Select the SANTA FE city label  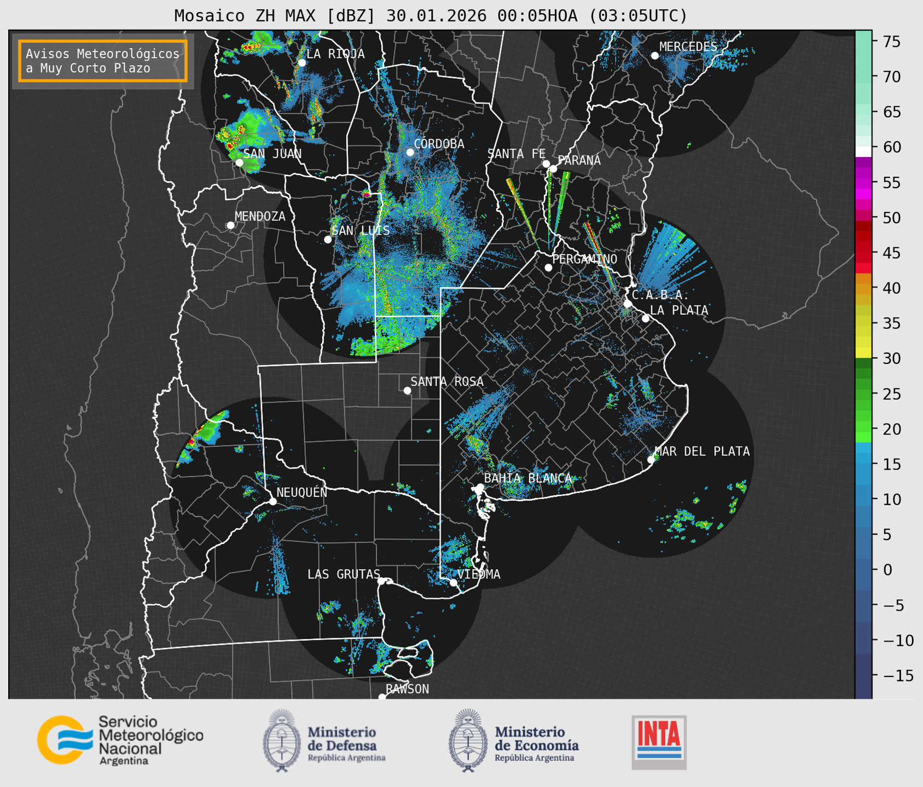(516, 154)
